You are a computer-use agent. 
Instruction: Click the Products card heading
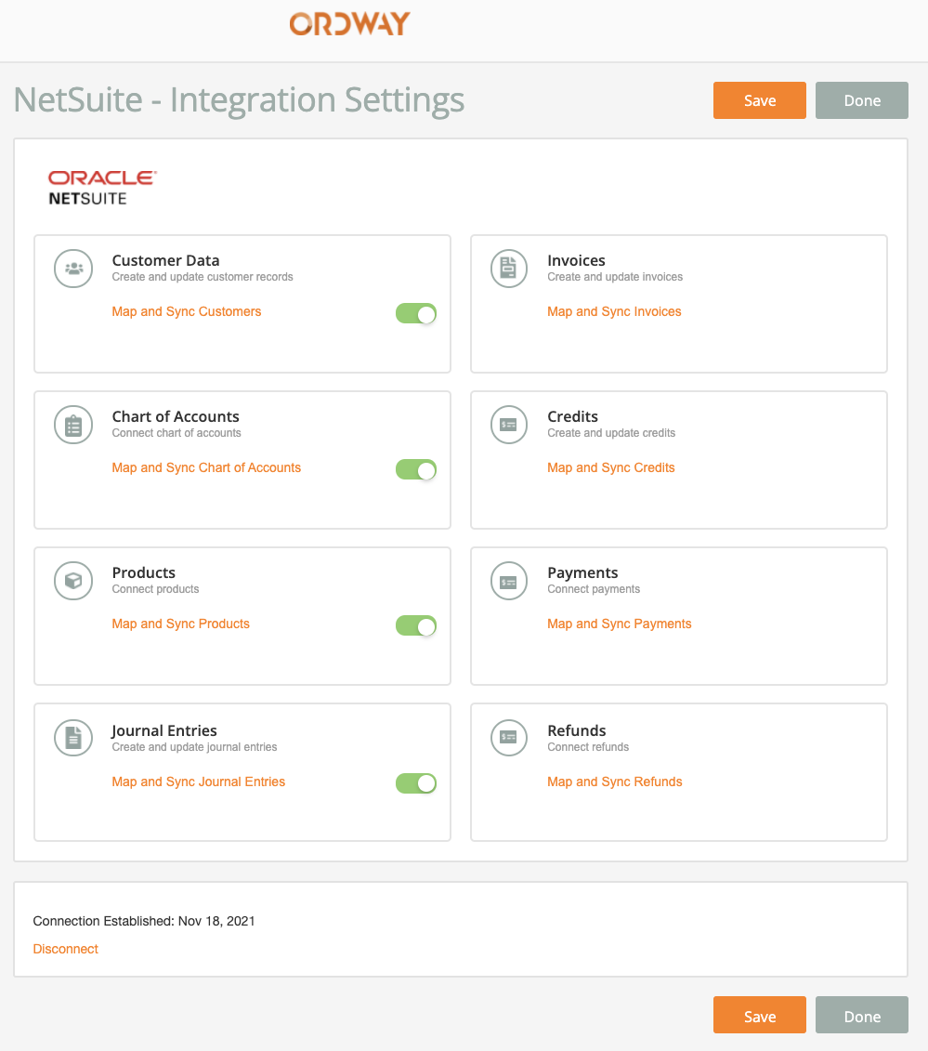143,572
